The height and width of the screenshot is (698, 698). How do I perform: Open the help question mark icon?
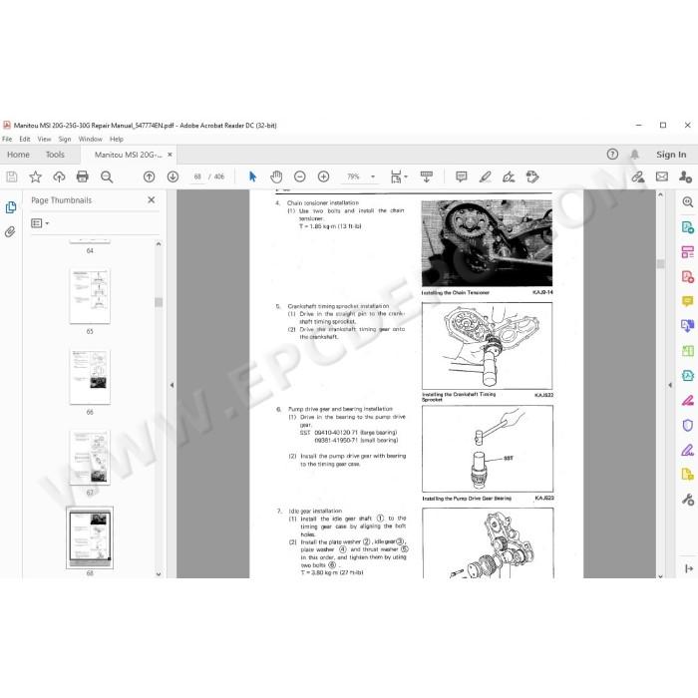(x=612, y=154)
